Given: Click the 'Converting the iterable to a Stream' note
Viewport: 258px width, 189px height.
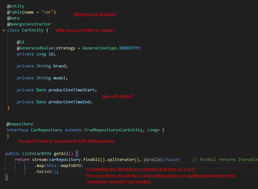Looking at the screenshot, I should tap(141, 169).
